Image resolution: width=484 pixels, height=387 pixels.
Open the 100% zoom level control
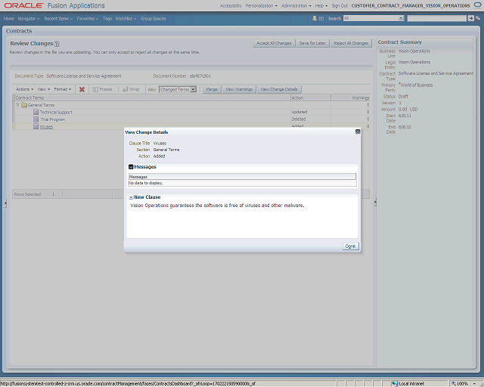[x=464, y=384]
